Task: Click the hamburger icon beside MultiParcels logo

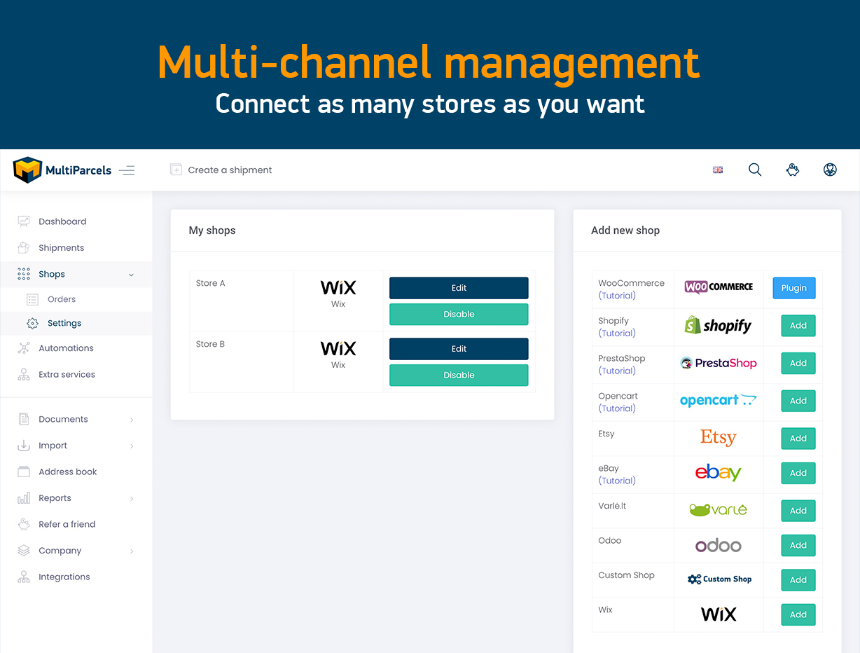Action: [127, 170]
